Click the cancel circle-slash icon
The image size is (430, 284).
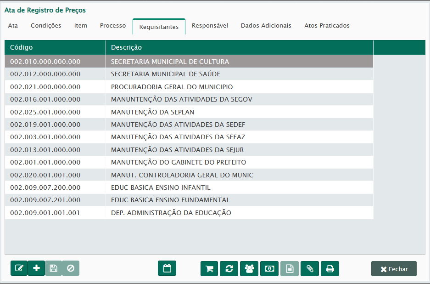point(71,268)
